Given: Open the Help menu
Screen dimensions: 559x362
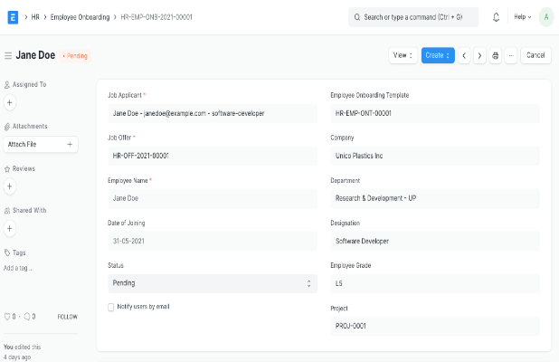Looking at the screenshot, I should 523,17.
